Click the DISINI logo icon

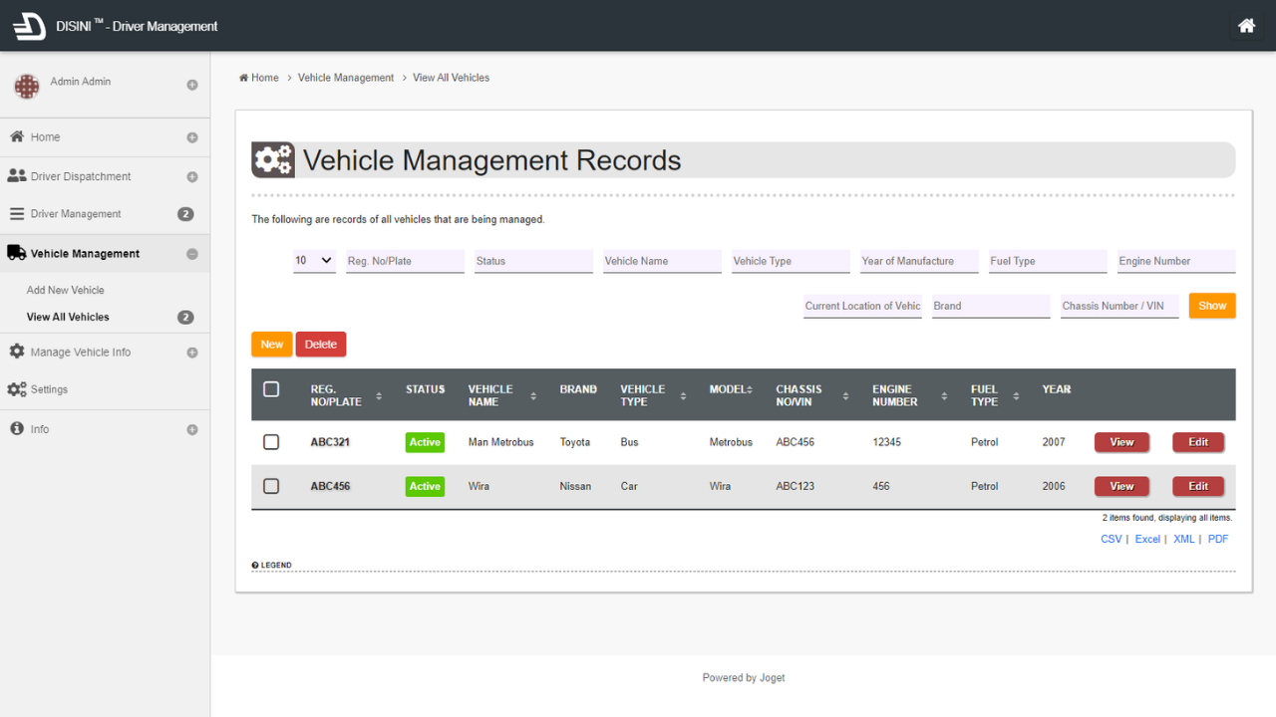pos(29,26)
